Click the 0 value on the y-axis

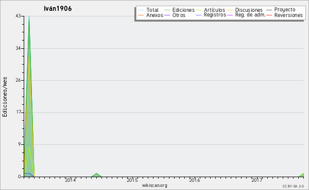click(x=20, y=177)
